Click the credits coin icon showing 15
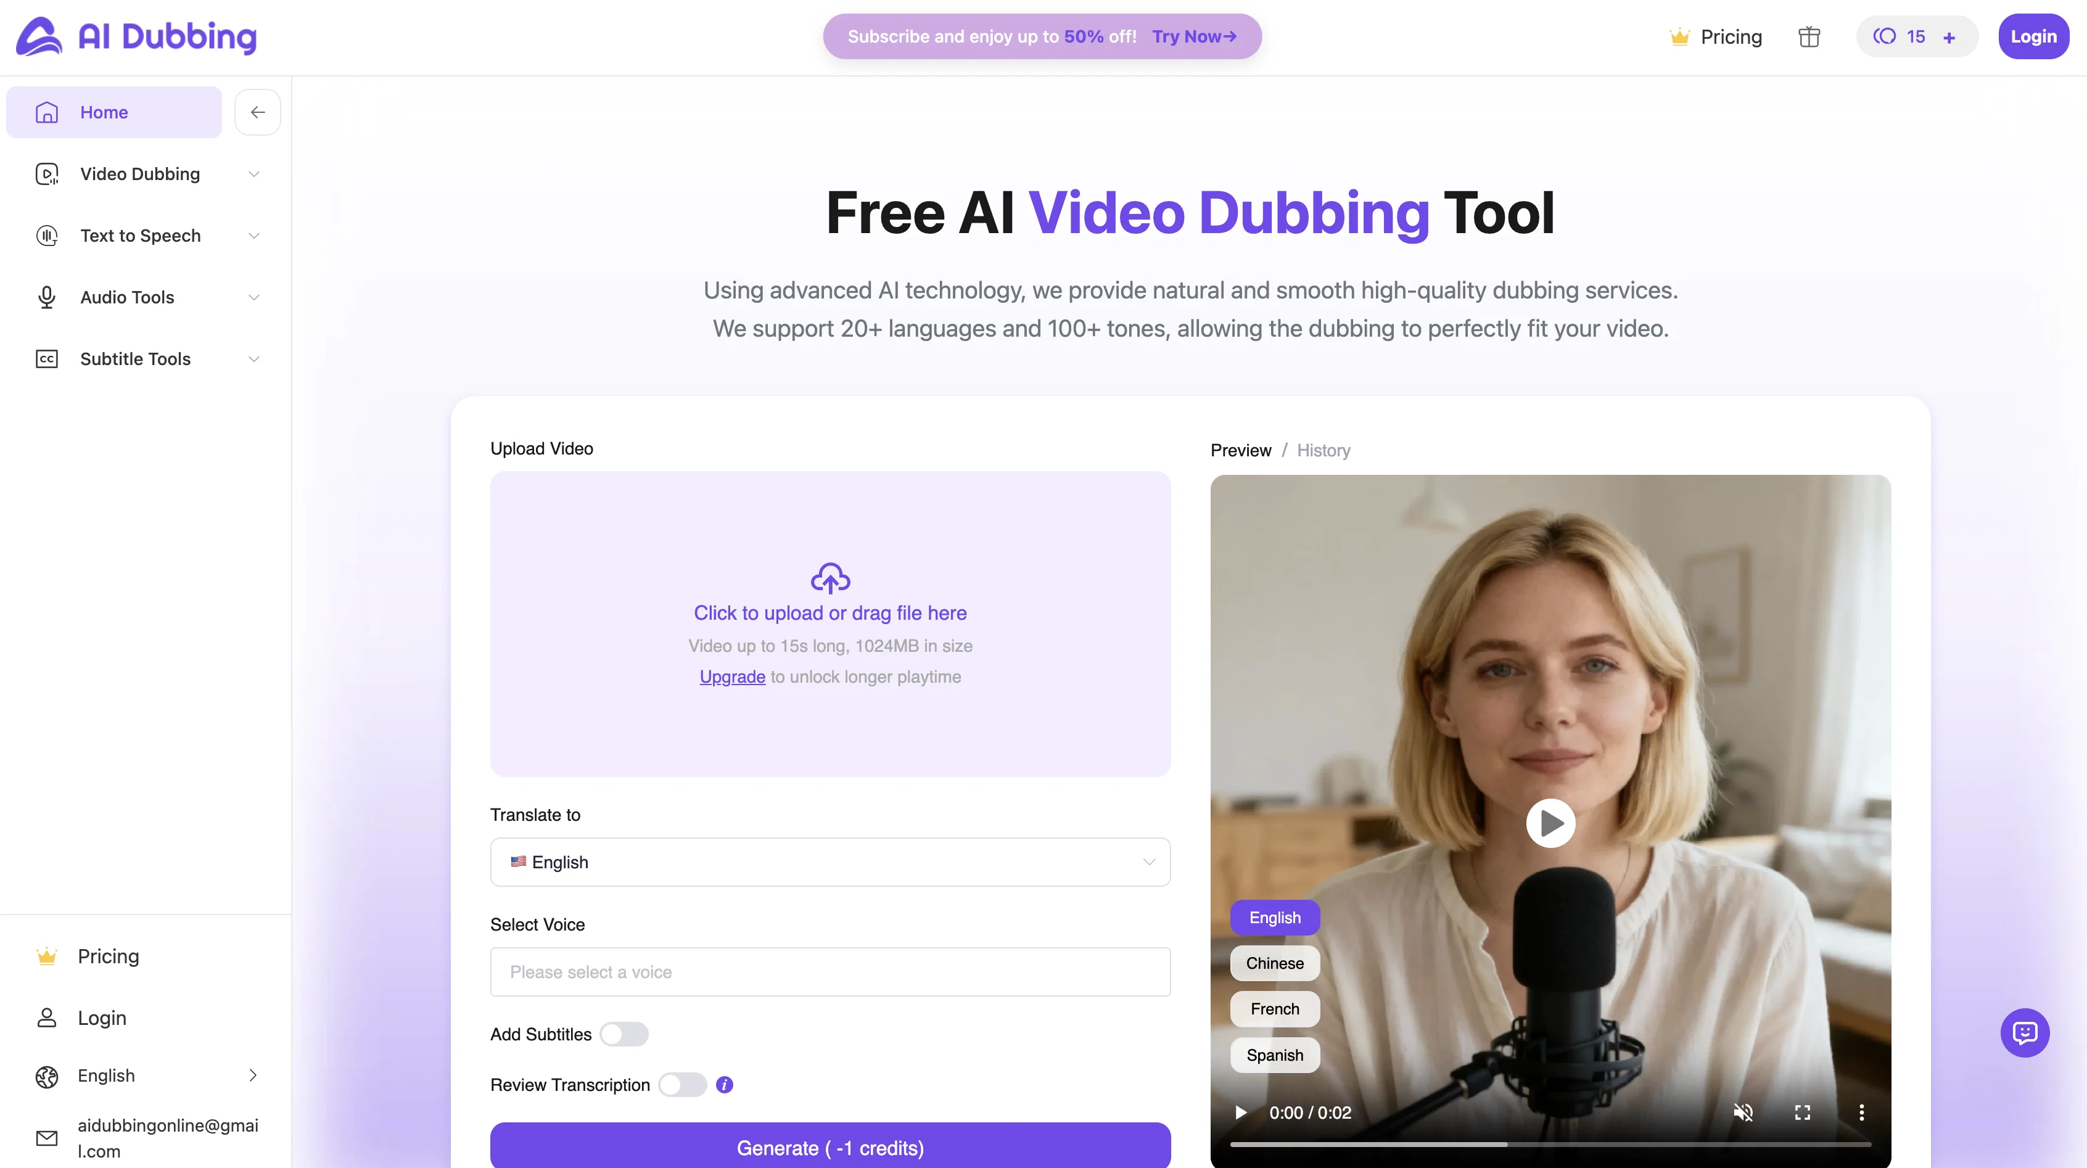Image resolution: width=2087 pixels, height=1168 pixels. click(x=1885, y=36)
